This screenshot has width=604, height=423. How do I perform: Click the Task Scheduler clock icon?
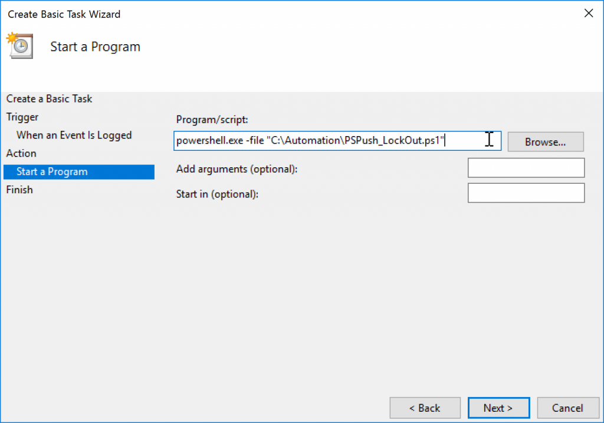[x=20, y=46]
